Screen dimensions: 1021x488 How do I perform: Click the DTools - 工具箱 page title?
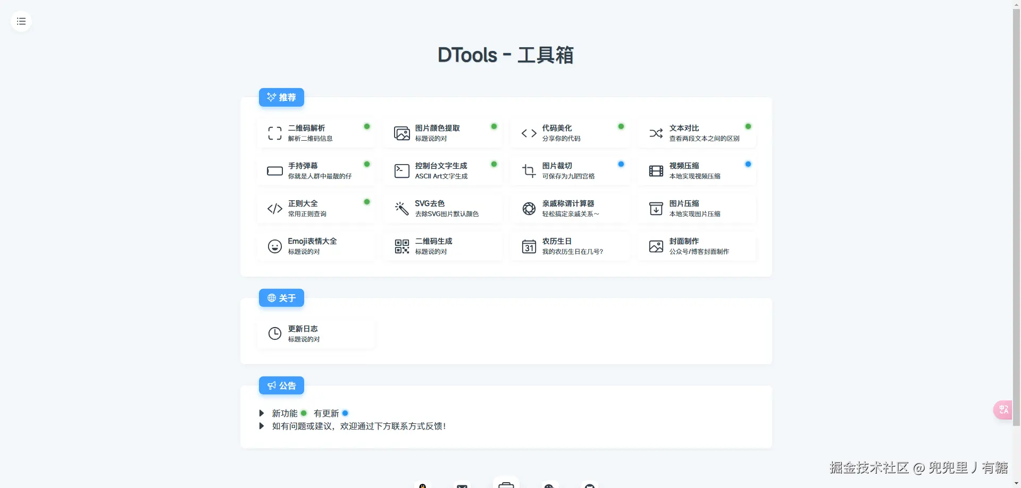pyautogui.click(x=506, y=55)
